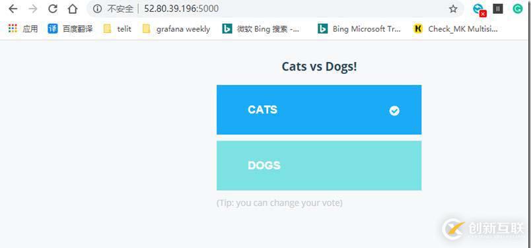Open the dark square extension icon
The image size is (531, 248).
point(497,9)
